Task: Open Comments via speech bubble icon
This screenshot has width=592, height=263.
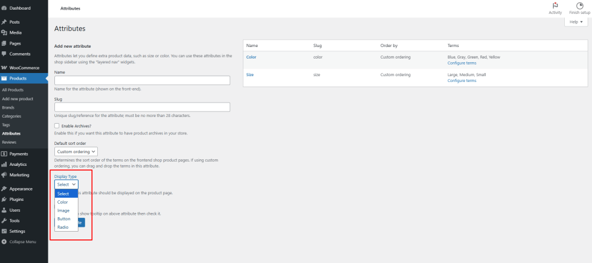Action: 4,54
